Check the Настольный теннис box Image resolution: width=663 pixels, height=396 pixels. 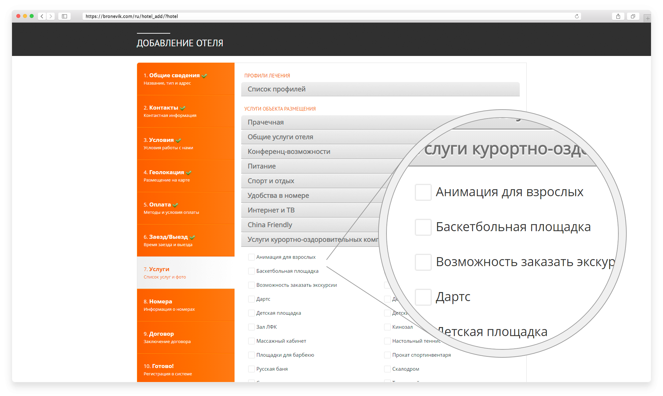387,341
